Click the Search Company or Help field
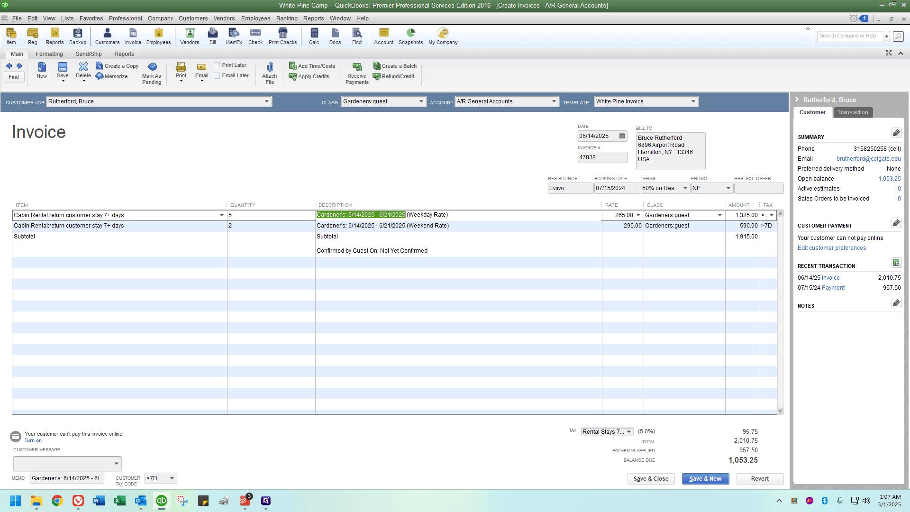Screen dimensions: 910x512 (x=850, y=36)
